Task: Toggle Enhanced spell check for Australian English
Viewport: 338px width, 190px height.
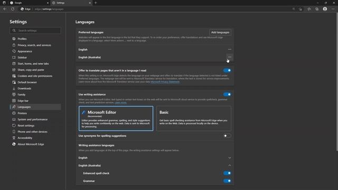Action: tap(227, 173)
